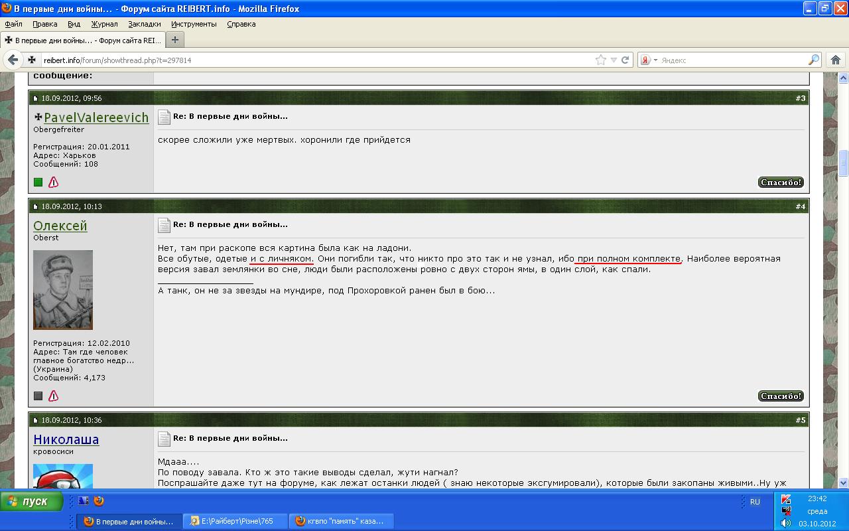Viewport: 849px width, 531px height.
Task: Switch to the 'кгвпо "память" каза...' taskbar window
Action: (x=342, y=521)
